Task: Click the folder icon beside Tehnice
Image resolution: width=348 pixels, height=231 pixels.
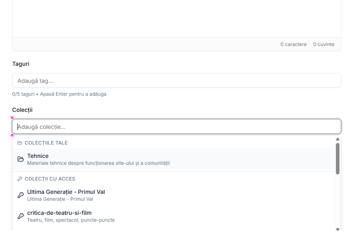Action: (20, 159)
